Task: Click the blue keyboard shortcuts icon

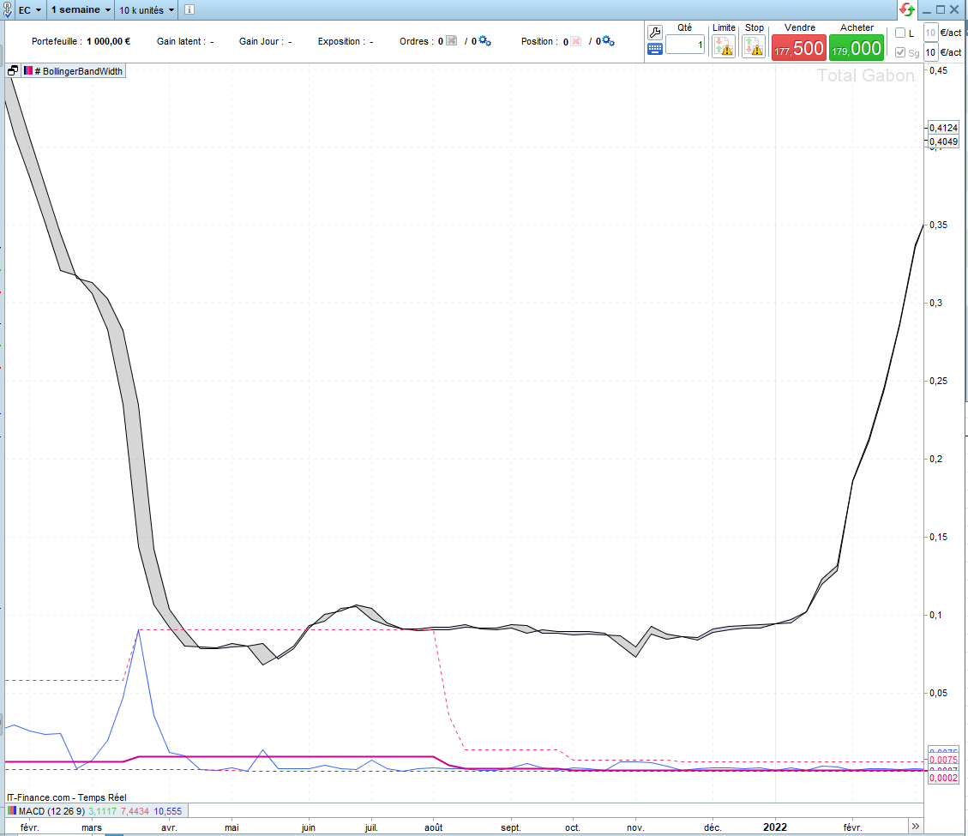Action: [x=655, y=50]
